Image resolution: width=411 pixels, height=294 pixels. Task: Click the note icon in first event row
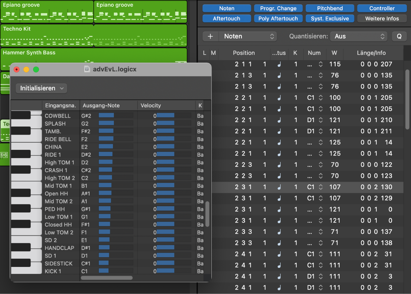(x=279, y=64)
